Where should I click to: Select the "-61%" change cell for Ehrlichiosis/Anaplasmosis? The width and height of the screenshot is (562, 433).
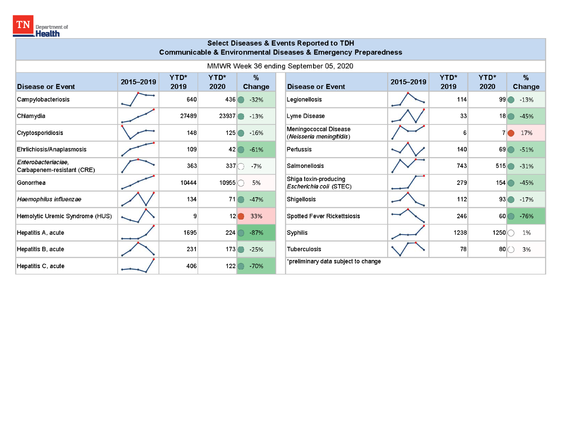click(x=256, y=149)
